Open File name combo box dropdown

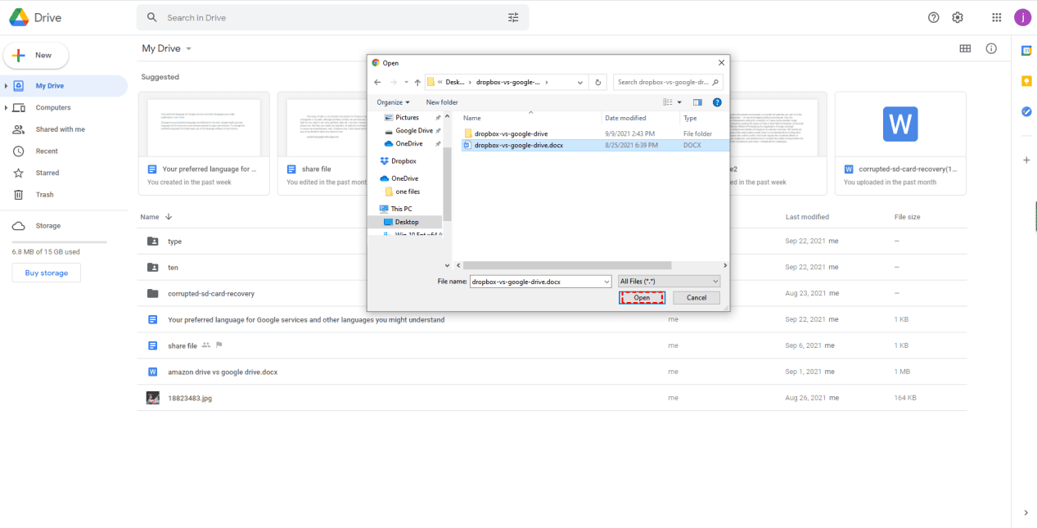(606, 281)
